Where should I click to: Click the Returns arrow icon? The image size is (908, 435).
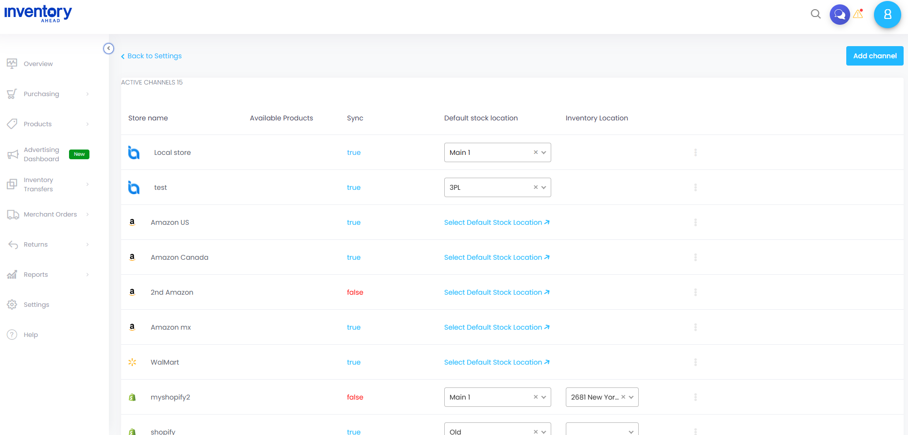(x=13, y=245)
